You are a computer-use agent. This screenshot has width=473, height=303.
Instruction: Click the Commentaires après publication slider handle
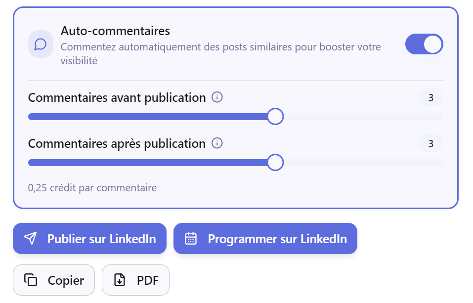pos(275,162)
